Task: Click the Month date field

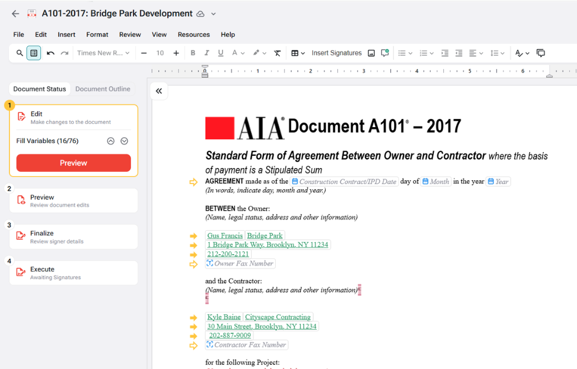Action: pyautogui.click(x=436, y=181)
